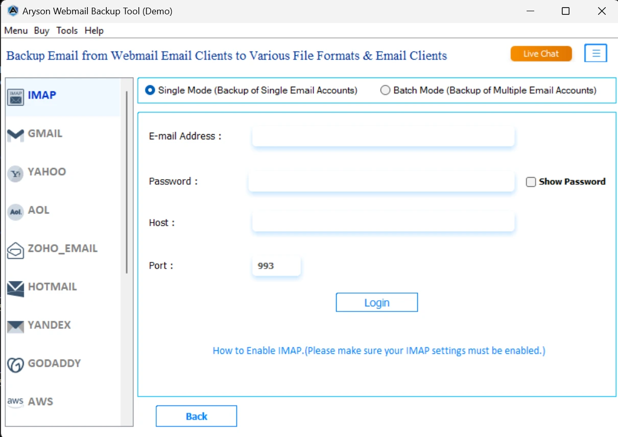The height and width of the screenshot is (437, 618).
Task: Open the ZOHO_EMAIL backup icon
Action: click(15, 250)
